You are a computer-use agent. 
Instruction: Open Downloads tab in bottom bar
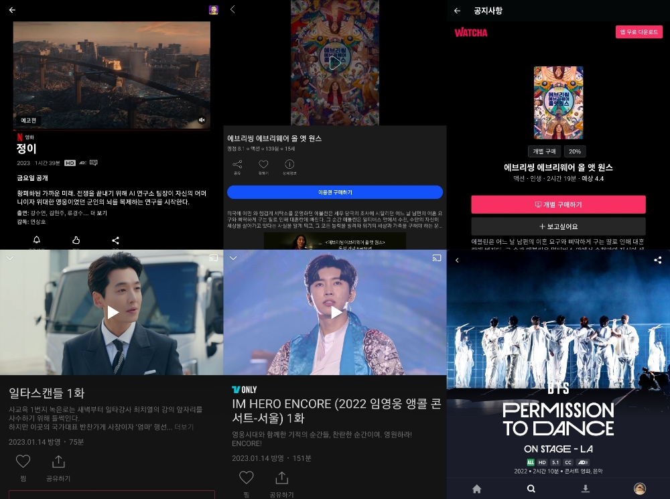[x=586, y=489]
